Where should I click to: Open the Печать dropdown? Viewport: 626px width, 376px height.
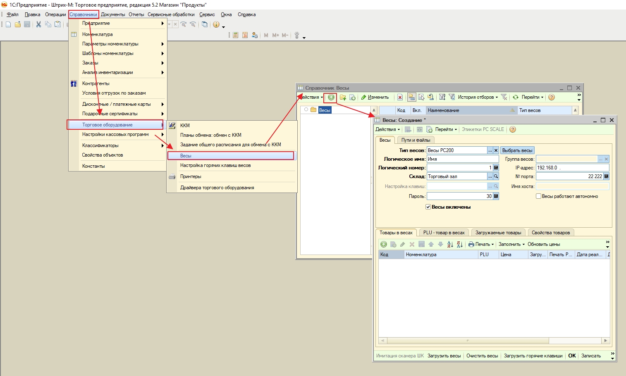tap(482, 245)
